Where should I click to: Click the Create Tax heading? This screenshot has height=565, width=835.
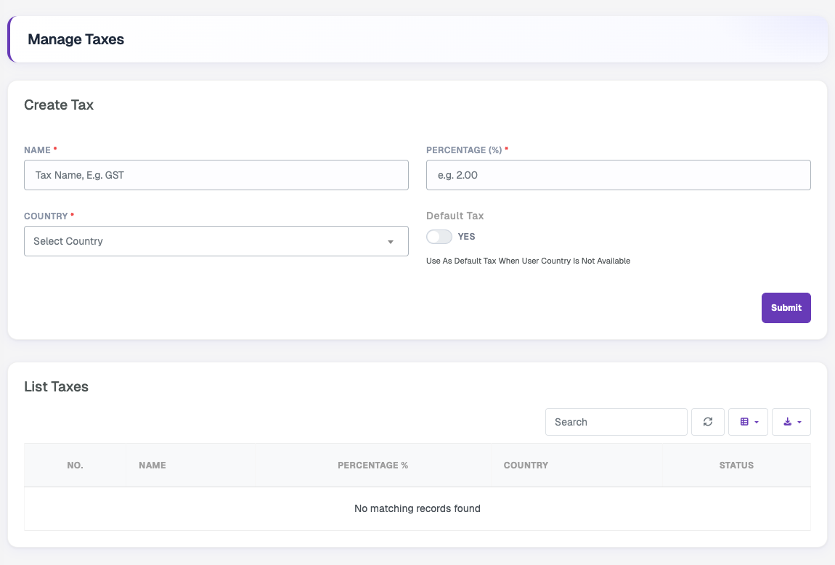coord(59,105)
